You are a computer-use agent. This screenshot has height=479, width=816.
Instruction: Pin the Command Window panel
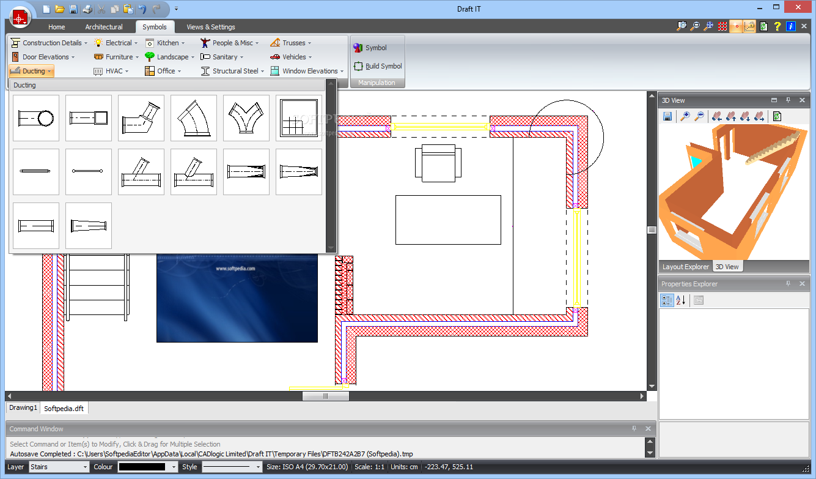click(634, 429)
